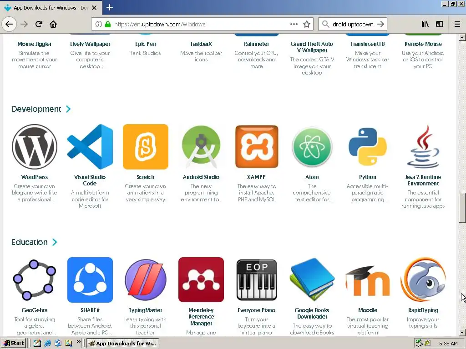Click the Rainmeter title link
Screen dimensions: 466x349
257,44
